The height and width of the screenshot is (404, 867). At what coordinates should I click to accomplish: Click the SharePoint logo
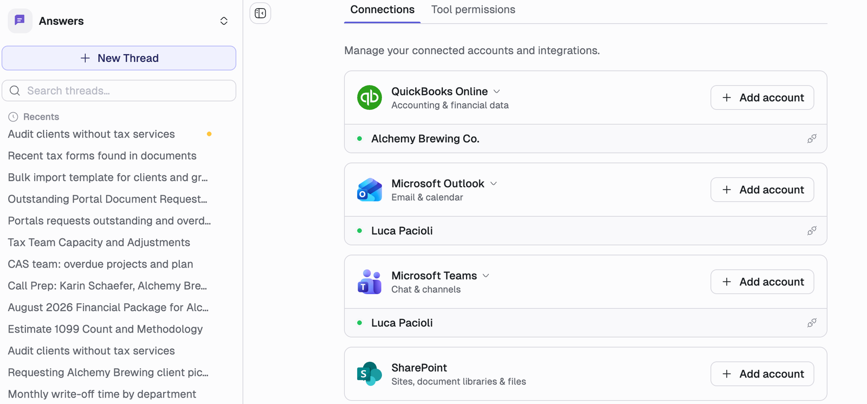pos(370,374)
